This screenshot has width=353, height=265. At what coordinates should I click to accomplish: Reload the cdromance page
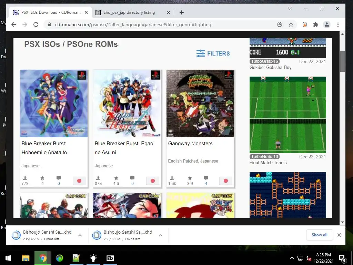pos(36,24)
